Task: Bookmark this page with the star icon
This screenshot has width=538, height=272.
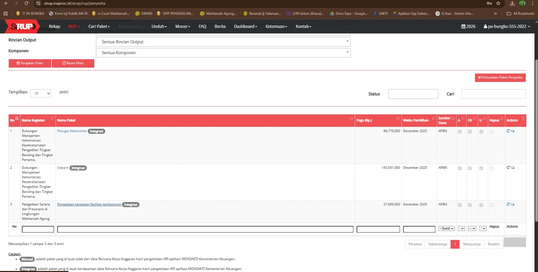Action: [498, 3]
